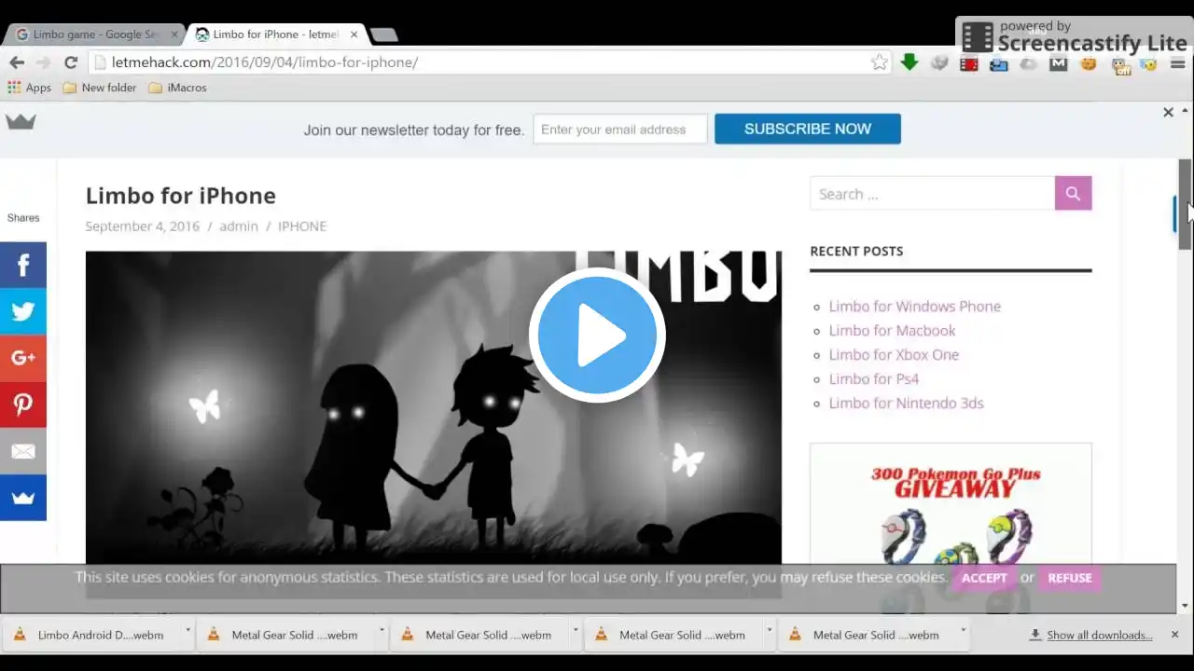Share the post on Google Plus

pos(23,358)
